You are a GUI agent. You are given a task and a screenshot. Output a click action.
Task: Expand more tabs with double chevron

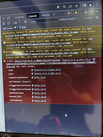(x=54, y=14)
